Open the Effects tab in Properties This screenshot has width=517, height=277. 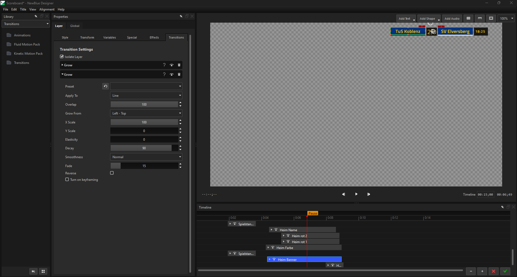point(154,37)
